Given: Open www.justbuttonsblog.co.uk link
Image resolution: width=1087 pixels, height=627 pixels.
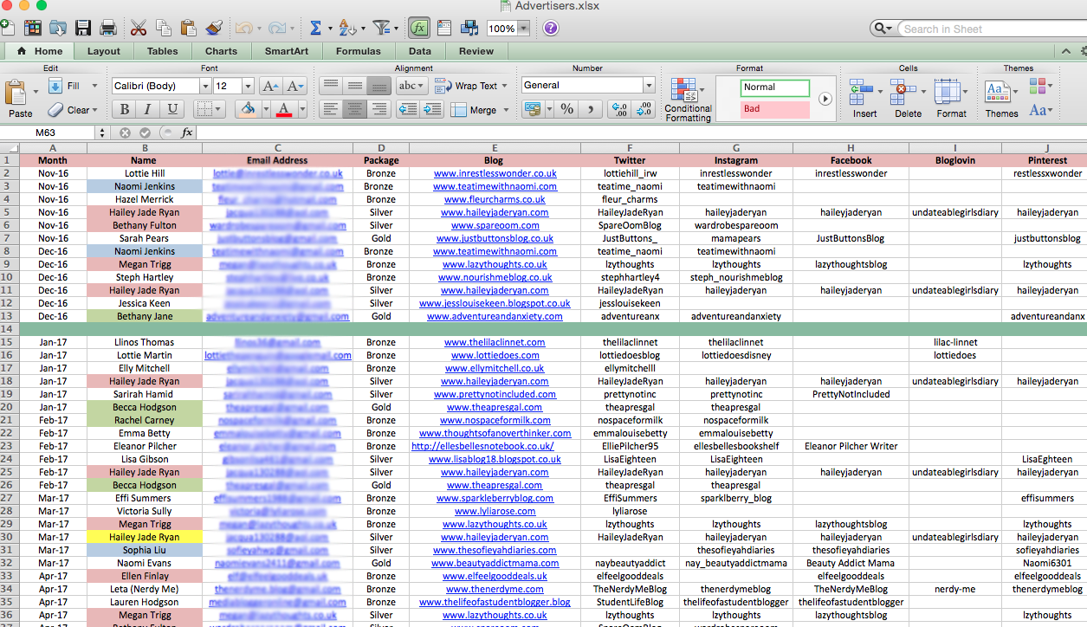Looking at the screenshot, I should point(495,238).
